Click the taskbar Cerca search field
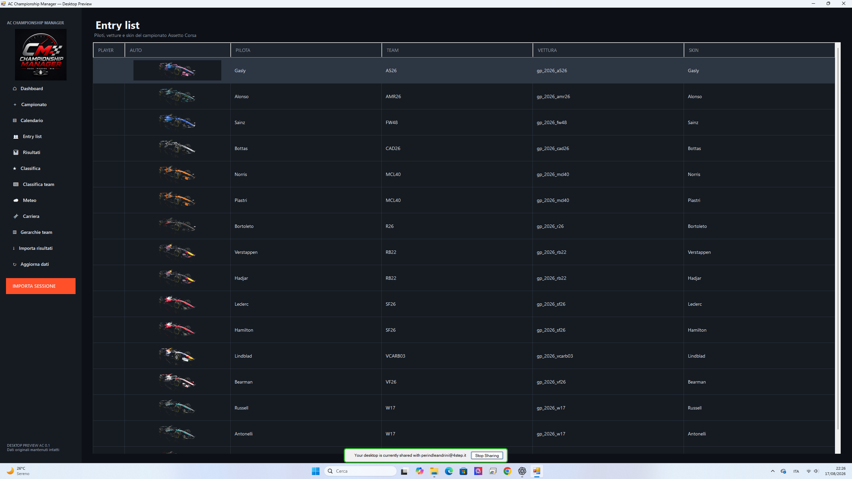 coord(360,471)
